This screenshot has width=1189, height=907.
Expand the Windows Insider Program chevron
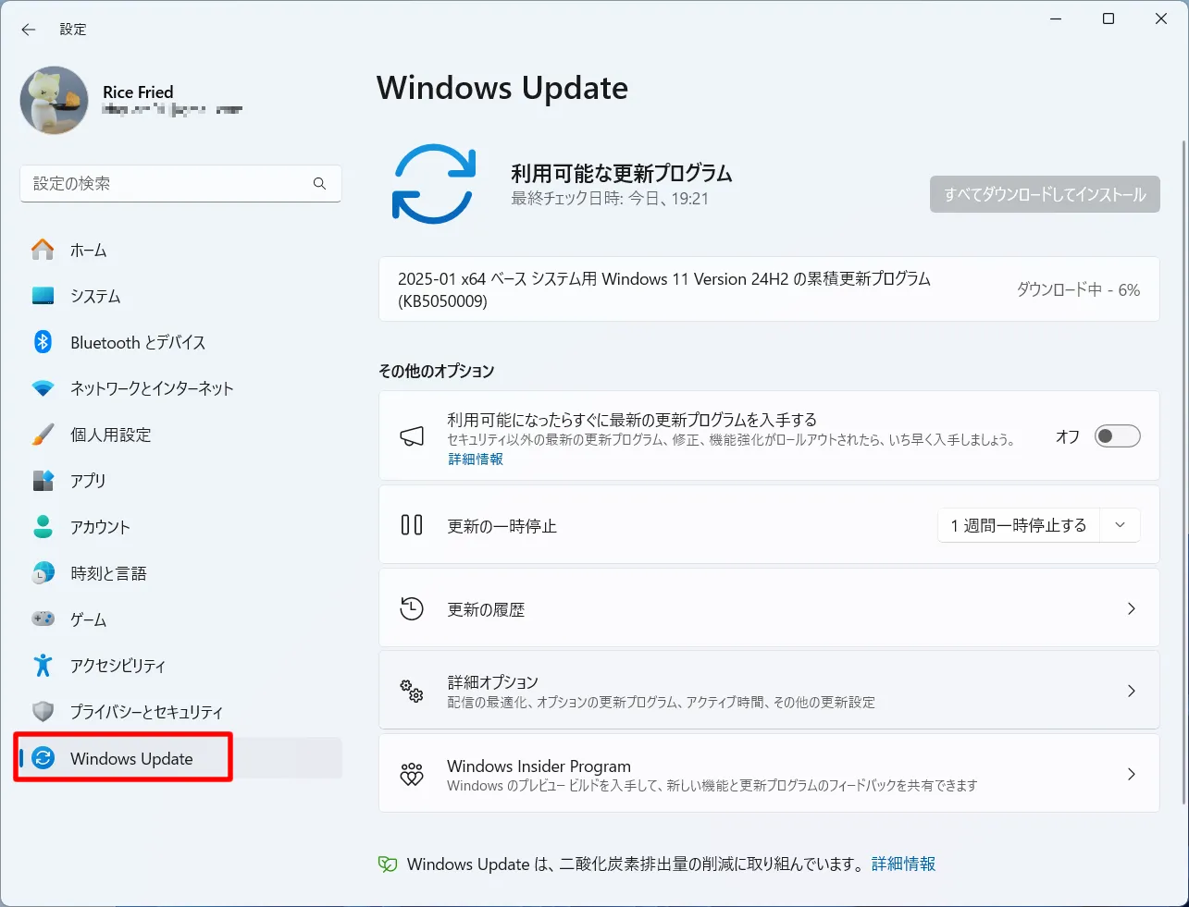point(1131,774)
